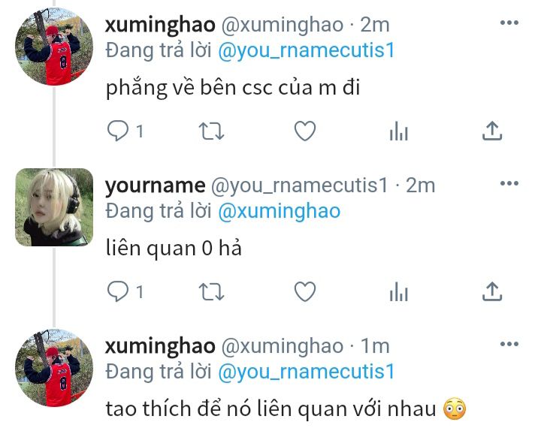Image resolution: width=541 pixels, height=431 pixels.
Task: Open more options on first xuminghao tweet
Action: tap(509, 23)
